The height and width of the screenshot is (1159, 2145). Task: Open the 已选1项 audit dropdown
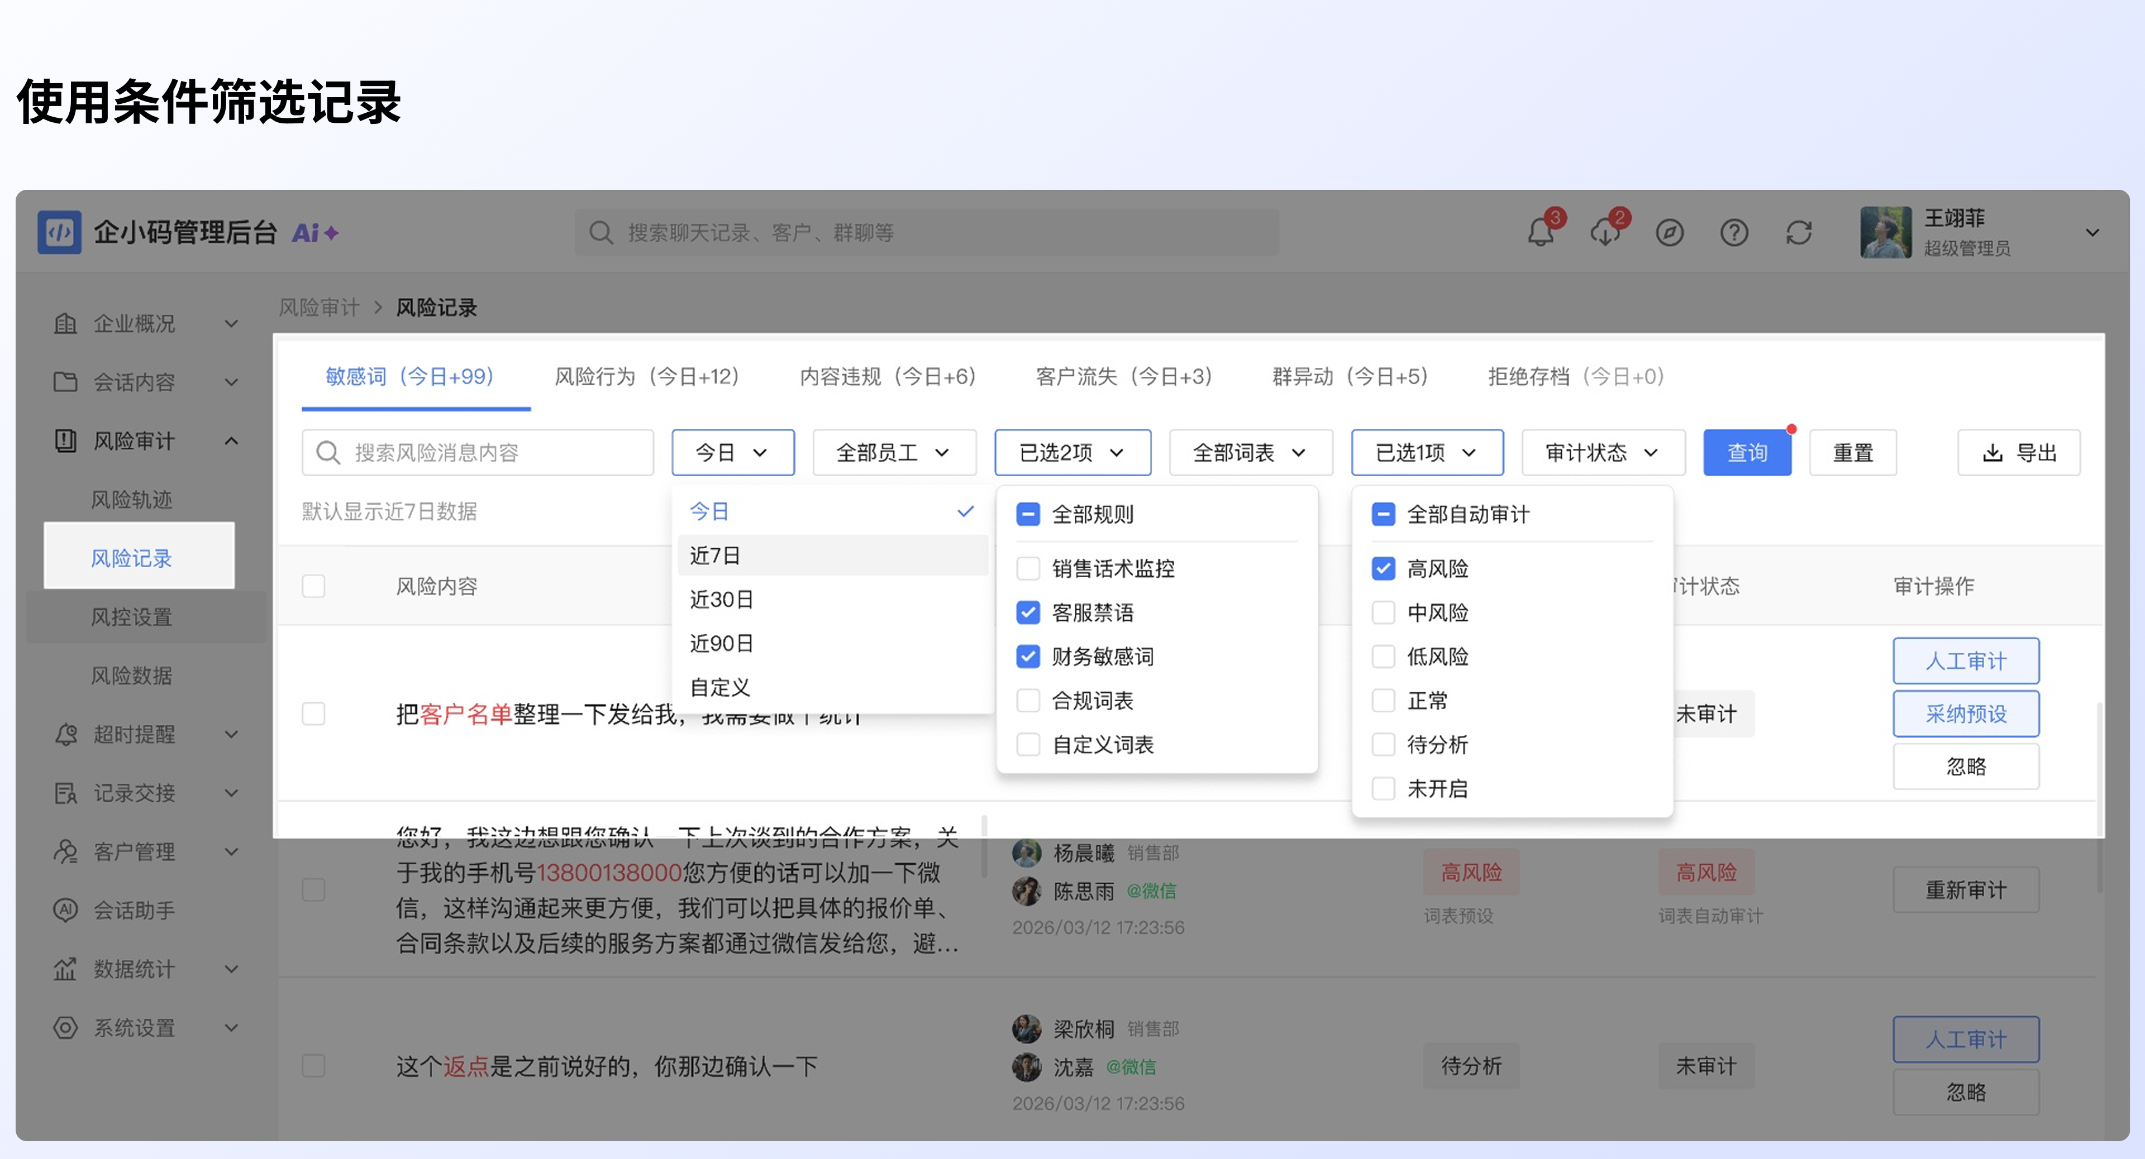click(1427, 453)
